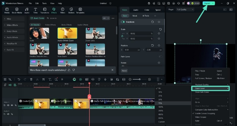
Task: Click the voiceover microphone icon
Action: 105,79
